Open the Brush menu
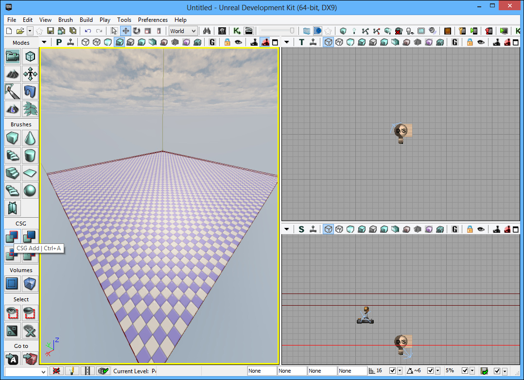The image size is (524, 380). click(x=66, y=20)
